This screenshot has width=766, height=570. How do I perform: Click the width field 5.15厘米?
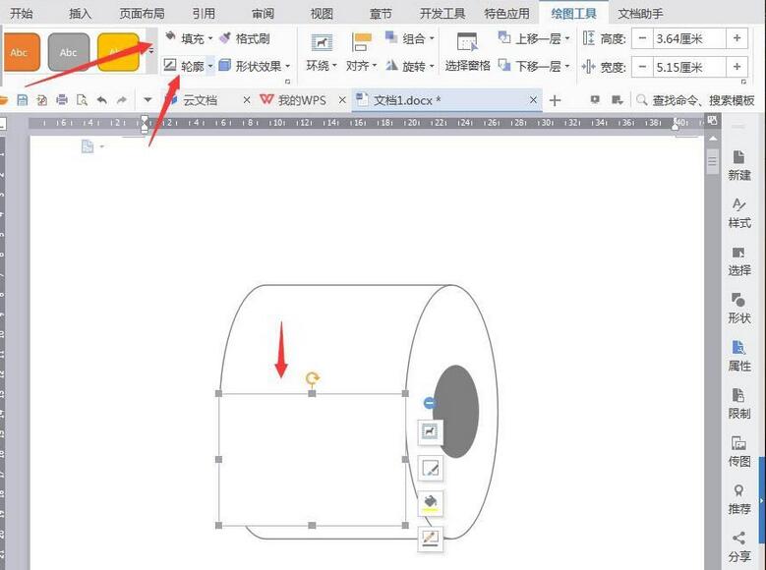689,67
